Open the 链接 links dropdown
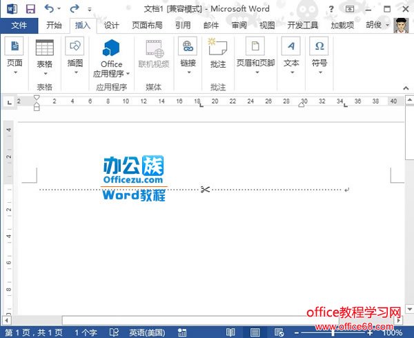414x338 pixels. [x=188, y=56]
